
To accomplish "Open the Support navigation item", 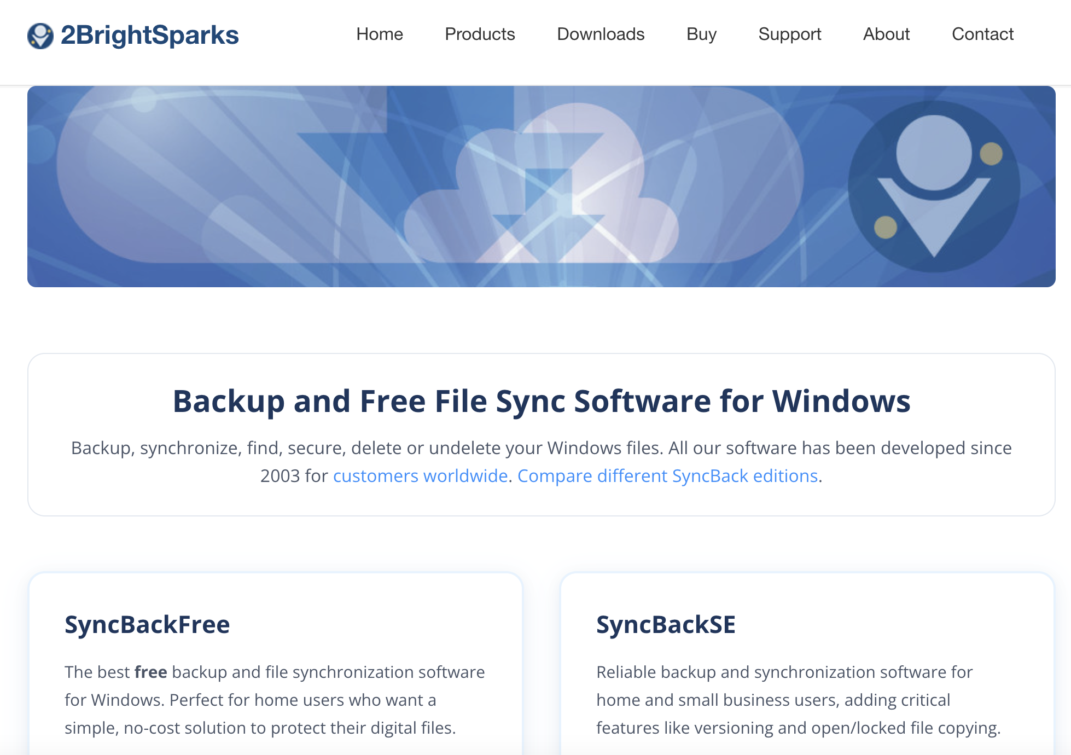I will 790,34.
